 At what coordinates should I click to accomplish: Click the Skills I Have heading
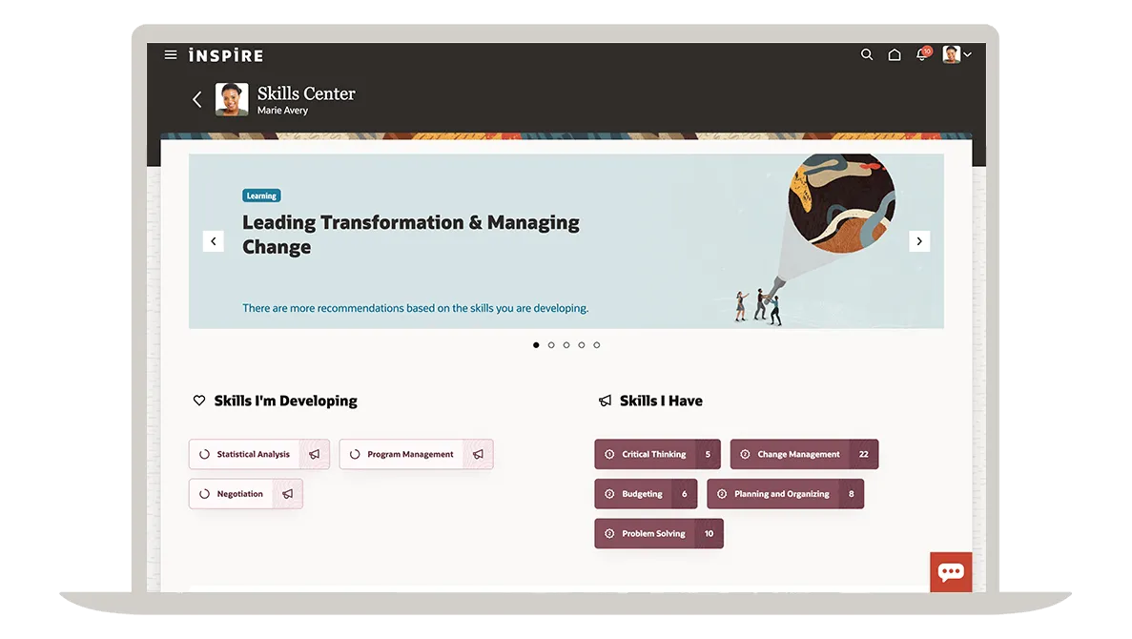coord(661,401)
